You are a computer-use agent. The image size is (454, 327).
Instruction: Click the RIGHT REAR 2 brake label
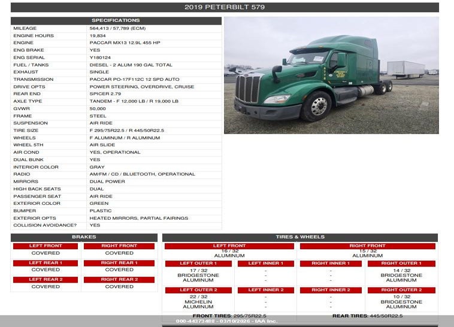click(119, 280)
